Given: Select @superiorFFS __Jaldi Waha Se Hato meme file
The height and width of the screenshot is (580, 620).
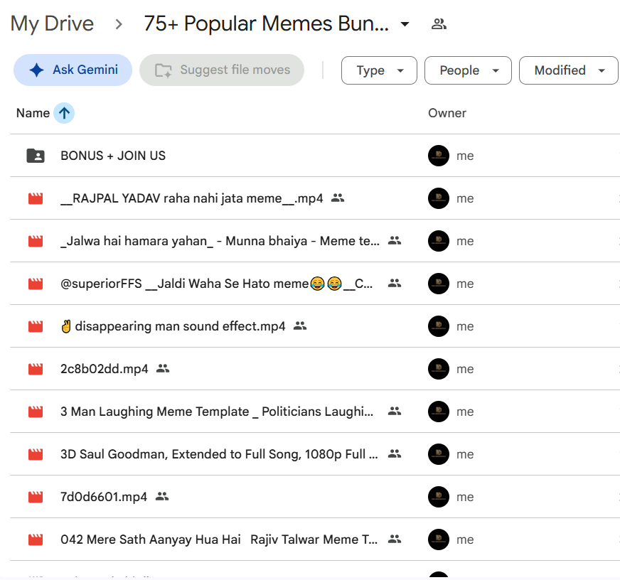Looking at the screenshot, I should [216, 284].
